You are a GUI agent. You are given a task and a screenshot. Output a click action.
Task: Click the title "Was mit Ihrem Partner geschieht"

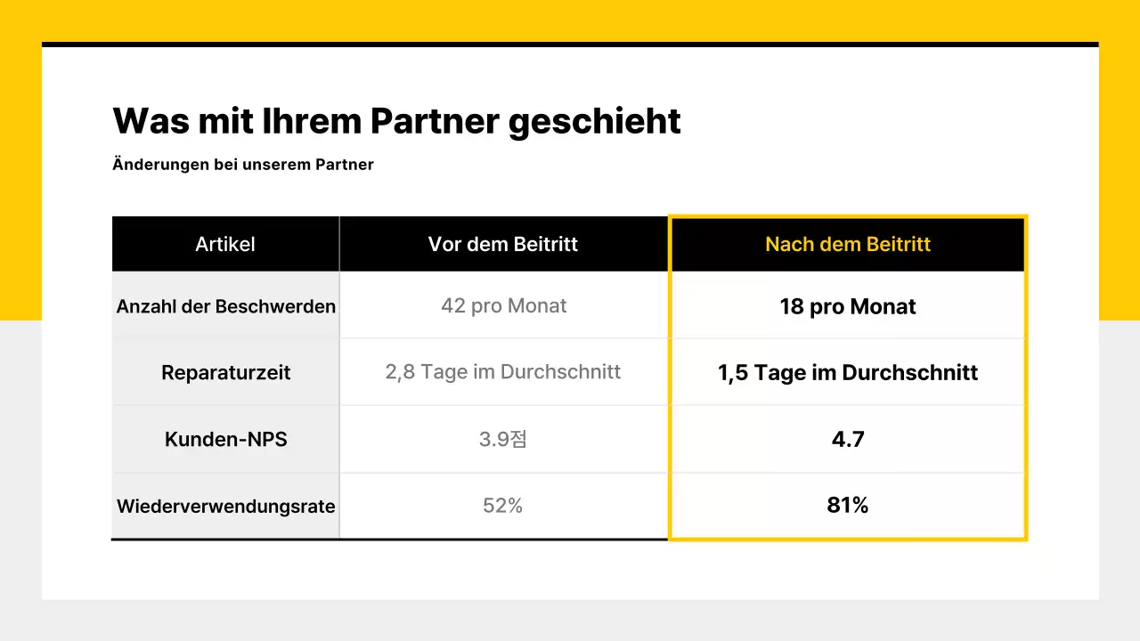pyautogui.click(x=396, y=121)
